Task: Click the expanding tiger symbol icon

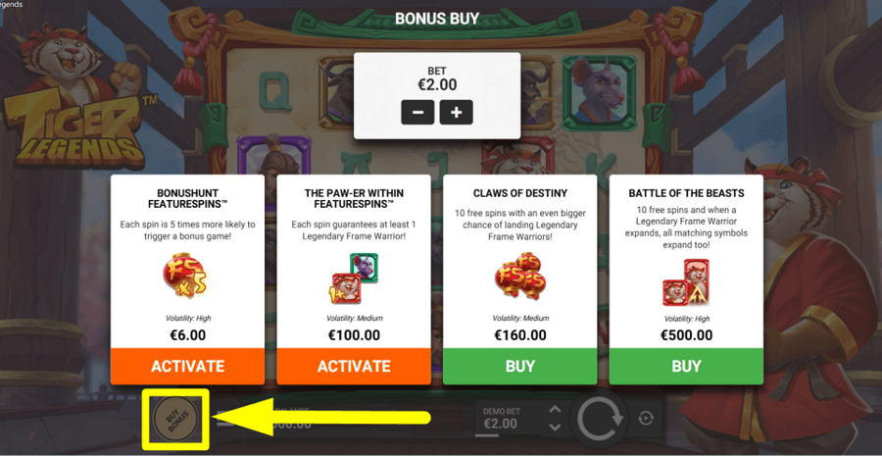Action: (686, 282)
